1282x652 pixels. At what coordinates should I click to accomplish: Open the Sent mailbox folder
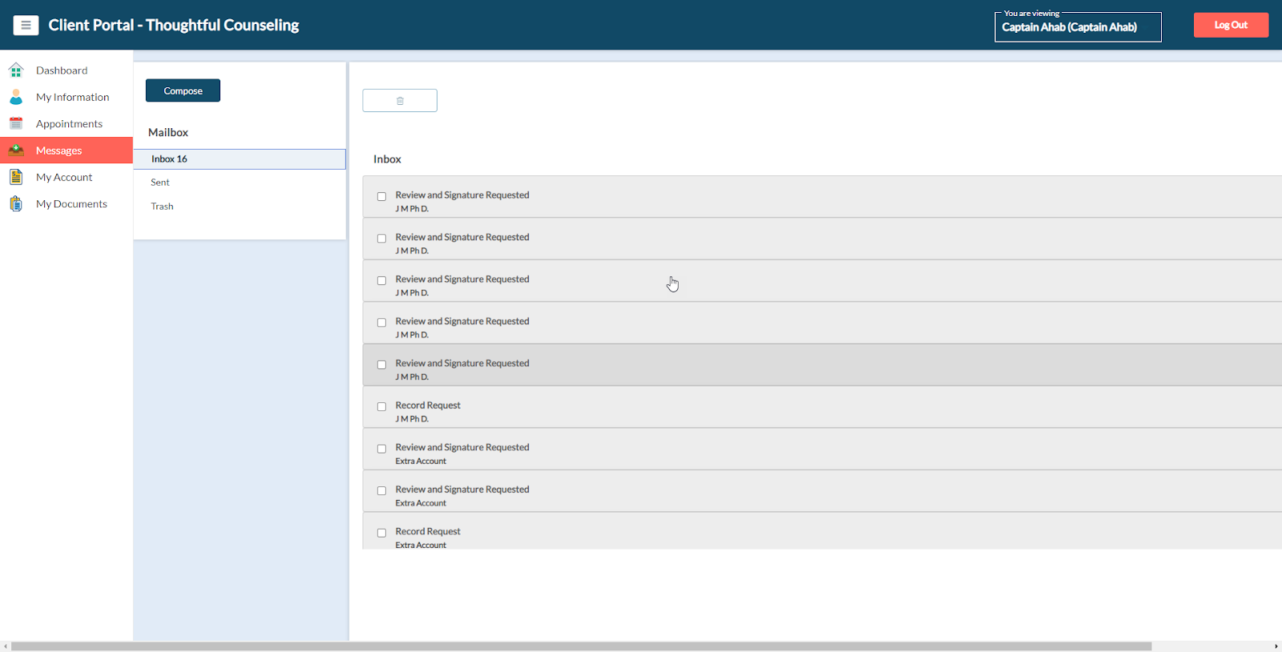tap(160, 183)
